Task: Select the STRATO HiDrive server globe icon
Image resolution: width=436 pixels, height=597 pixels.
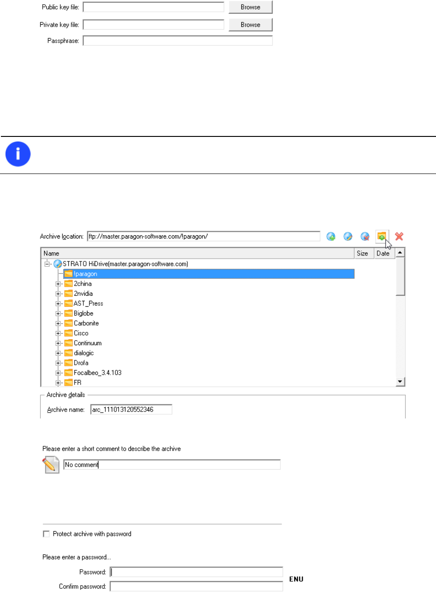Action: [58, 264]
